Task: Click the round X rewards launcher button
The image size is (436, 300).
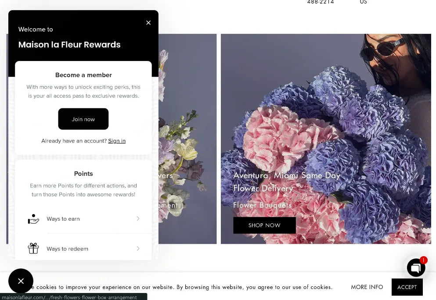Action: (21, 281)
